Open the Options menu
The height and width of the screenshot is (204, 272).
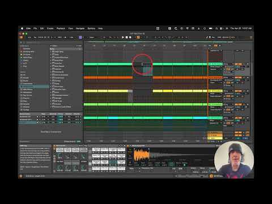[x=91, y=28]
